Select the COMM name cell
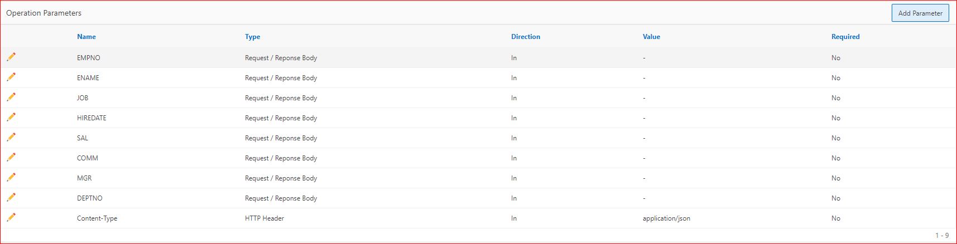 (88, 158)
